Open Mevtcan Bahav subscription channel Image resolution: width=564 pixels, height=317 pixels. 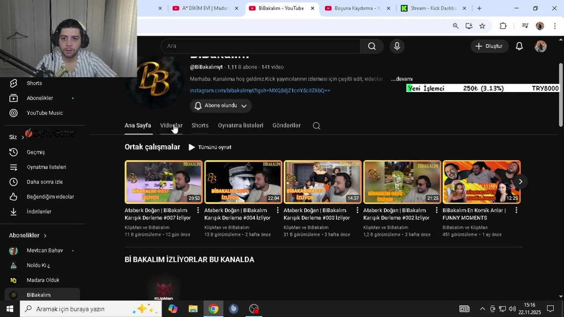click(x=45, y=251)
